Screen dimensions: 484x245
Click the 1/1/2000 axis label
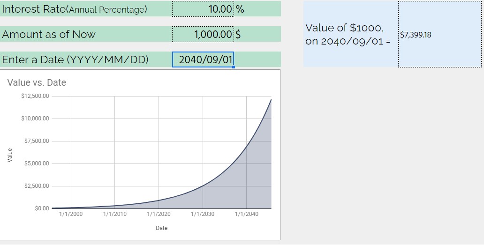pyautogui.click(x=71, y=214)
